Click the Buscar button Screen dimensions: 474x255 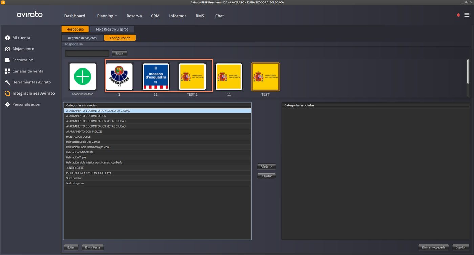click(x=120, y=53)
